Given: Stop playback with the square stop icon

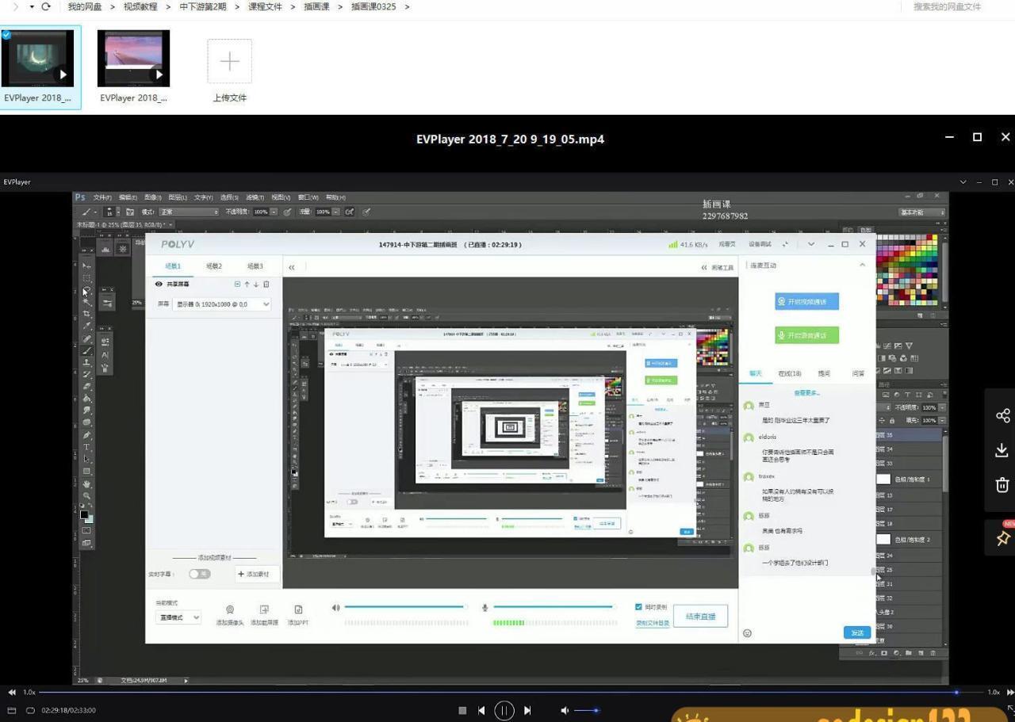Looking at the screenshot, I should click(x=462, y=711).
